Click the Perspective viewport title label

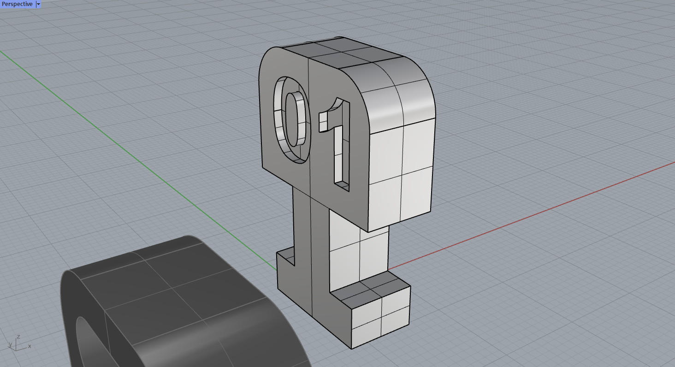pos(17,4)
